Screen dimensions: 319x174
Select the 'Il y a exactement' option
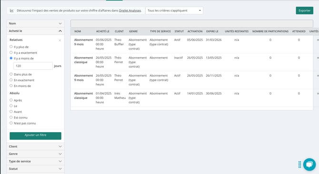(x=11, y=52)
